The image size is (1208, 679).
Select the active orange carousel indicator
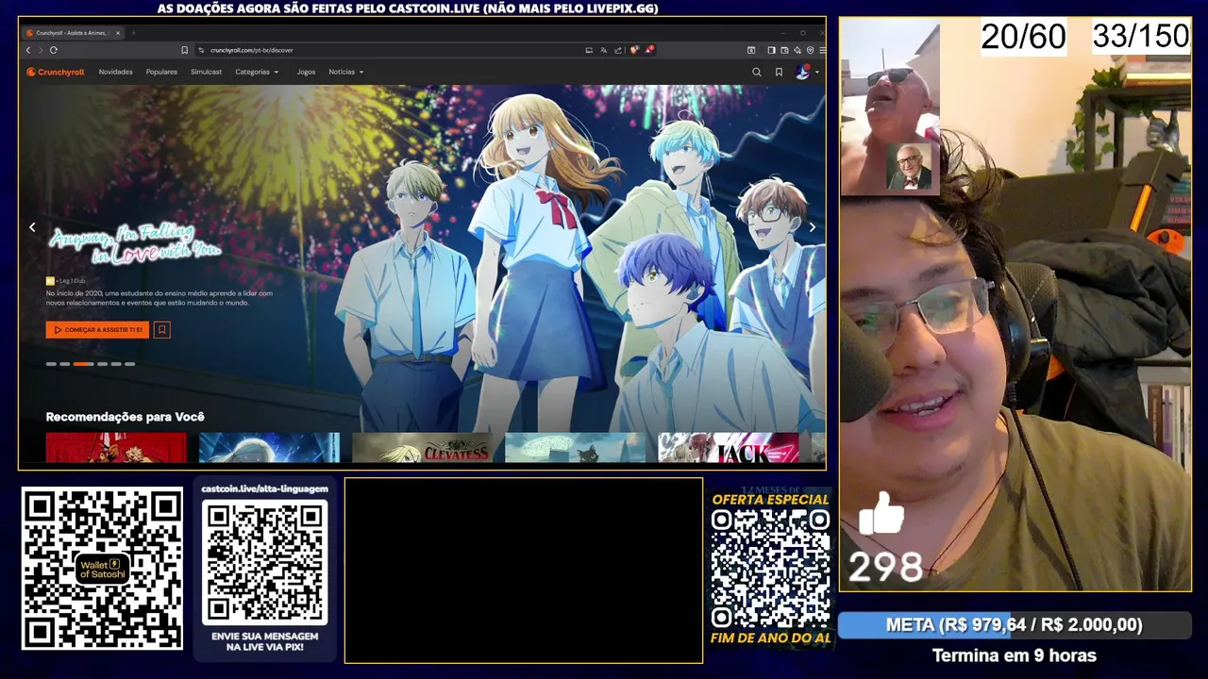click(83, 364)
